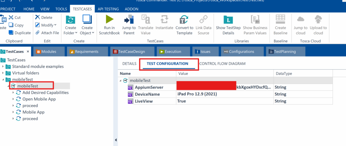Click the Create Baseline grid icon

coord(280,19)
